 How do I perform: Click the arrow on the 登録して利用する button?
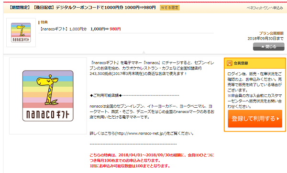[x=278, y=119]
